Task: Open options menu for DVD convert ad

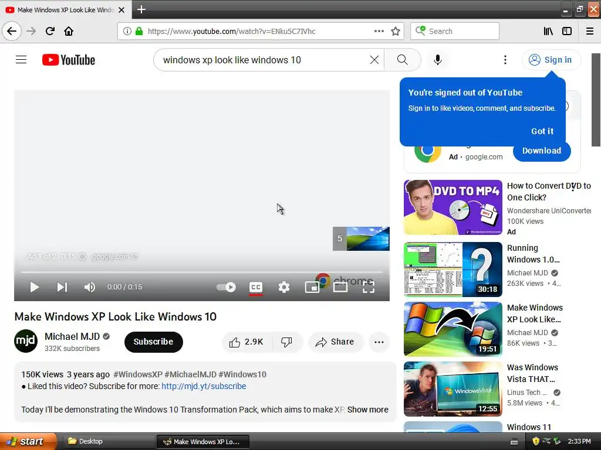Action: tap(573, 187)
